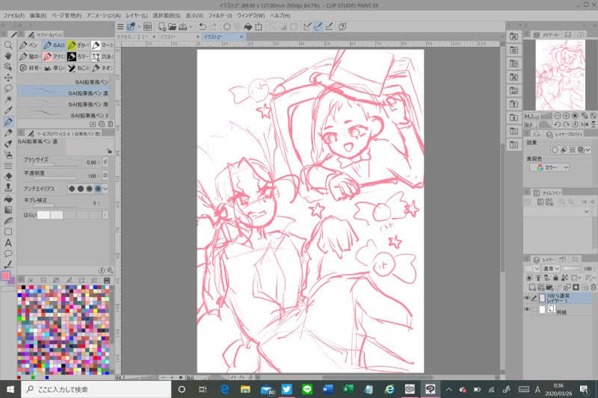598x398 pixels.
Task: Select the Eraser tool
Action: pyautogui.click(x=8, y=176)
